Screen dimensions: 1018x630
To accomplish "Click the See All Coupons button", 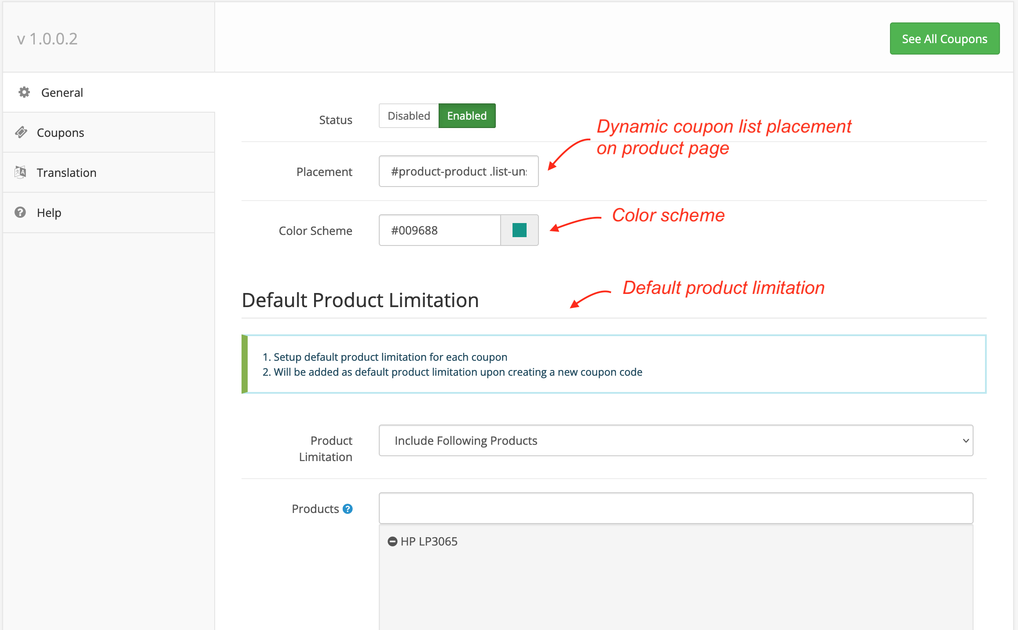I will tap(945, 38).
